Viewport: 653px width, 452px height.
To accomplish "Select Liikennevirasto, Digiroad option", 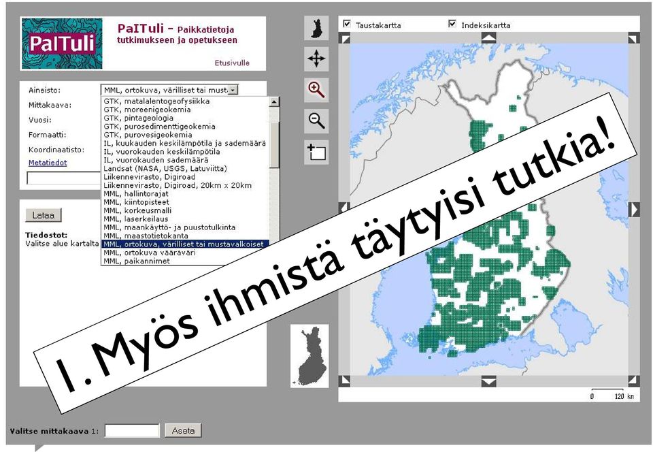I will 185,176.
